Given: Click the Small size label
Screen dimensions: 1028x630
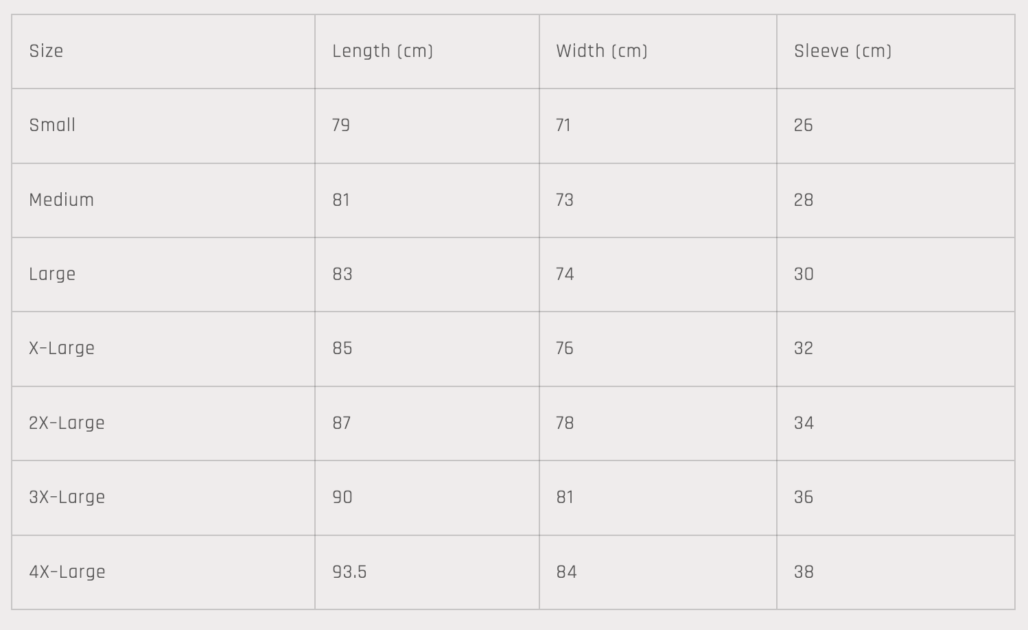Looking at the screenshot, I should [52, 126].
